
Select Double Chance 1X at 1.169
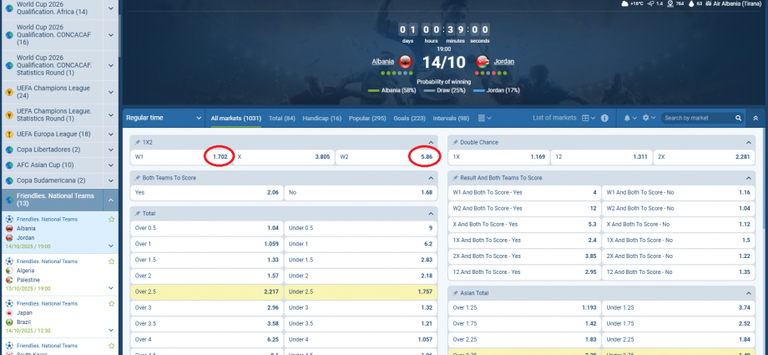[498, 157]
